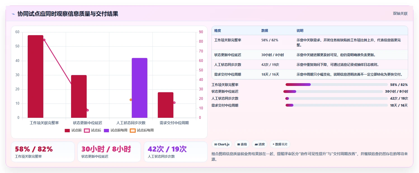Click the x-axis label 需求交付中位周期

tap(174, 123)
